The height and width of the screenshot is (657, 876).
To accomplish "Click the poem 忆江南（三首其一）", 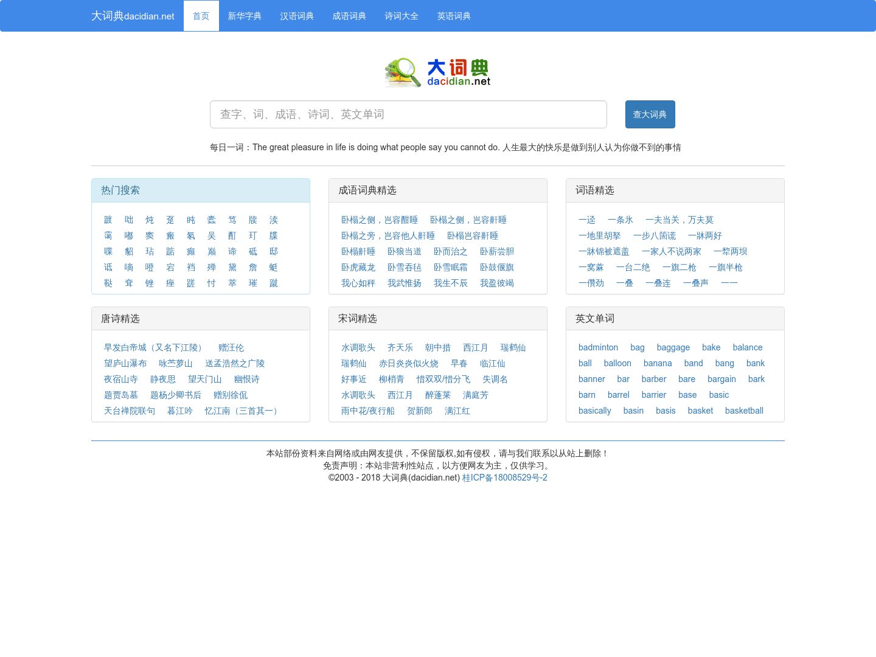I will (243, 411).
